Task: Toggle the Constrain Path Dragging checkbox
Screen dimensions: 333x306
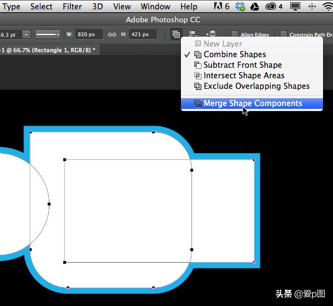Action: [282, 34]
